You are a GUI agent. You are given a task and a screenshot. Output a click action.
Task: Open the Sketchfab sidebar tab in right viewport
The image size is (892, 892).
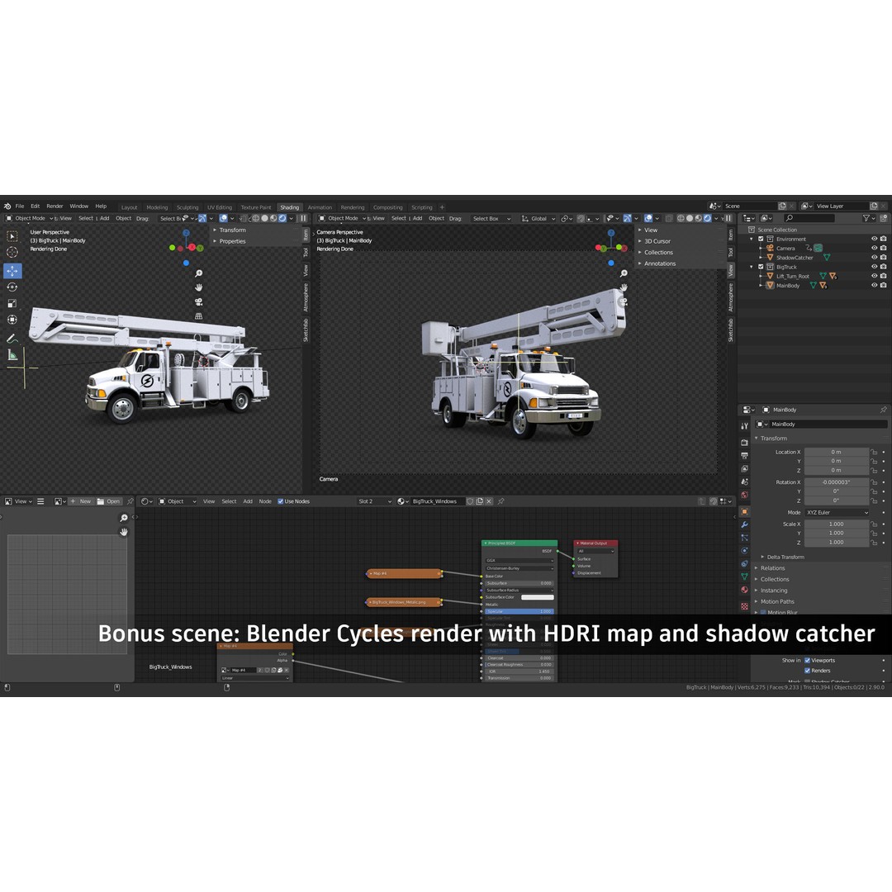tap(731, 330)
